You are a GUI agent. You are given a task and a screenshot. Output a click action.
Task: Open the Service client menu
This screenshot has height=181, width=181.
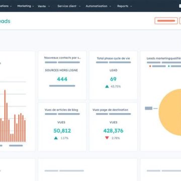point(67,6)
